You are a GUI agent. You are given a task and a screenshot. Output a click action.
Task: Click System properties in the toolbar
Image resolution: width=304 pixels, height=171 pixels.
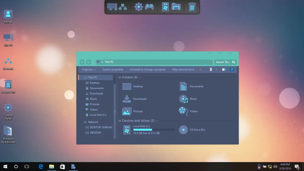point(113,69)
